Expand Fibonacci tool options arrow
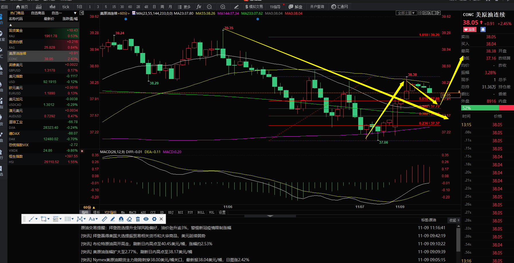 pyautogui.click(x=61, y=219)
